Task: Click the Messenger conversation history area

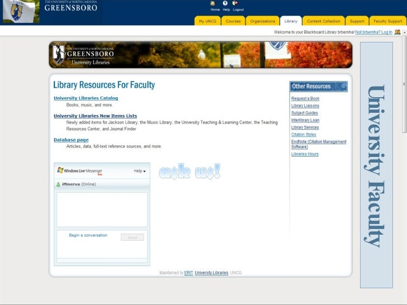Action: coord(102,209)
